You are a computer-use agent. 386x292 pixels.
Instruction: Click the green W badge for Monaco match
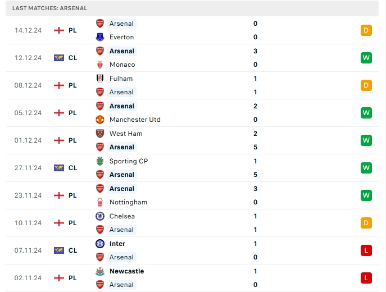click(366, 58)
